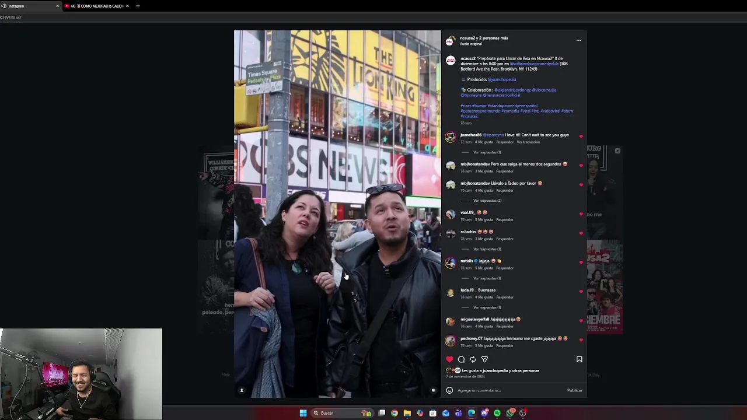Viewport: 747px width, 420px height.
Task: Open File Explorer from the taskbar
Action: click(407, 413)
